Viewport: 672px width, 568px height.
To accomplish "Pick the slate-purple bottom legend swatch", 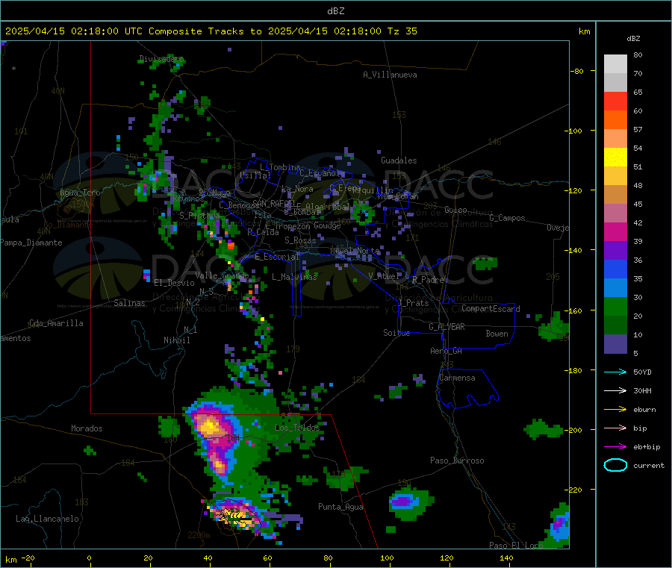I will tap(615, 344).
